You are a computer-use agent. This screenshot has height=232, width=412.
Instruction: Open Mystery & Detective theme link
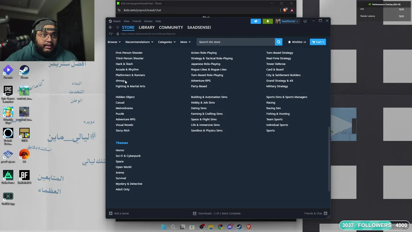(x=129, y=184)
